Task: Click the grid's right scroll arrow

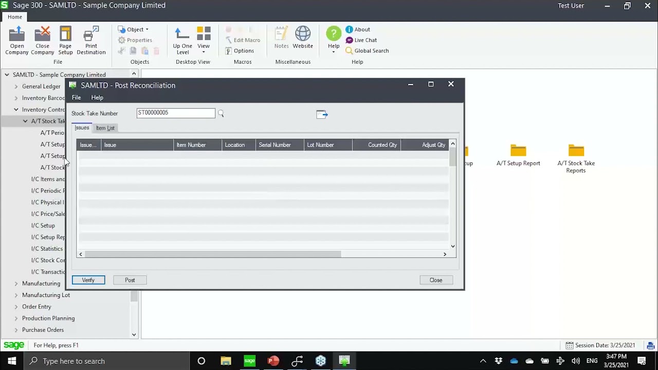Action: (445, 254)
